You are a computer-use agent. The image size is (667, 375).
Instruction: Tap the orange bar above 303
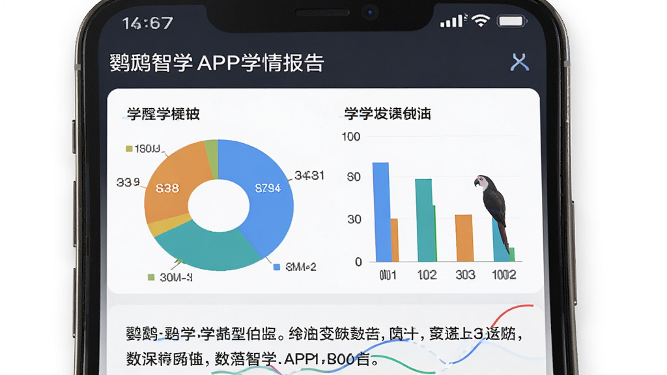tap(464, 238)
